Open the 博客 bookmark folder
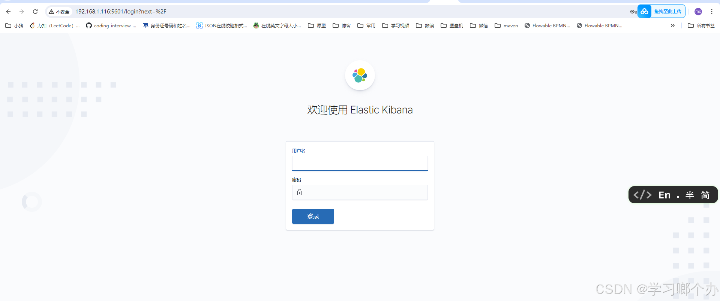 [x=342, y=25]
